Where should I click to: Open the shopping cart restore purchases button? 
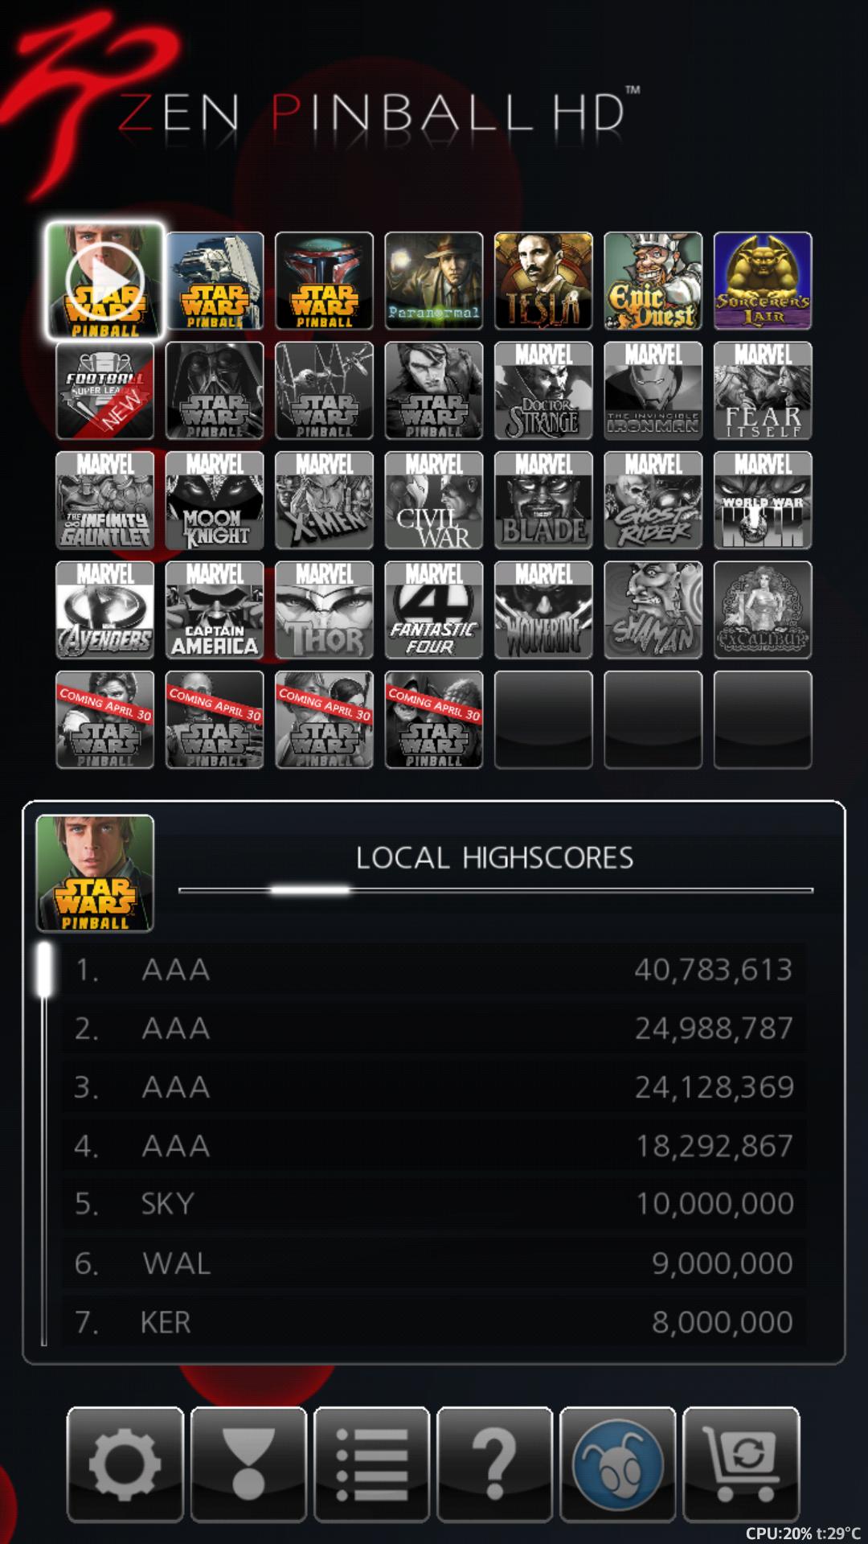click(741, 1464)
